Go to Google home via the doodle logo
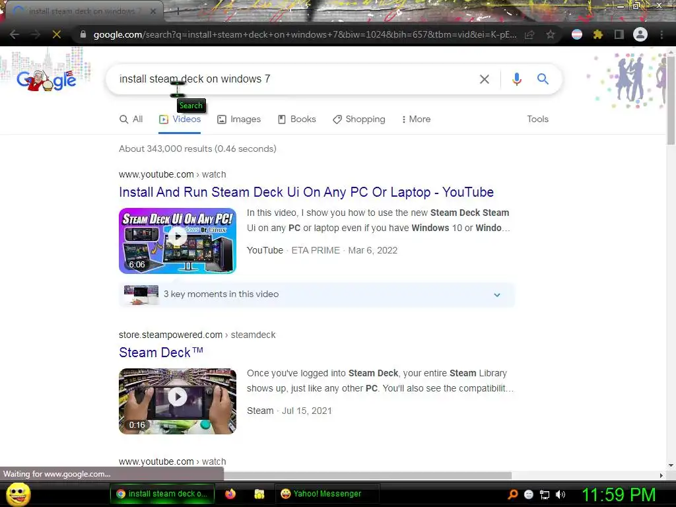Image resolution: width=676 pixels, height=507 pixels. 47,80
